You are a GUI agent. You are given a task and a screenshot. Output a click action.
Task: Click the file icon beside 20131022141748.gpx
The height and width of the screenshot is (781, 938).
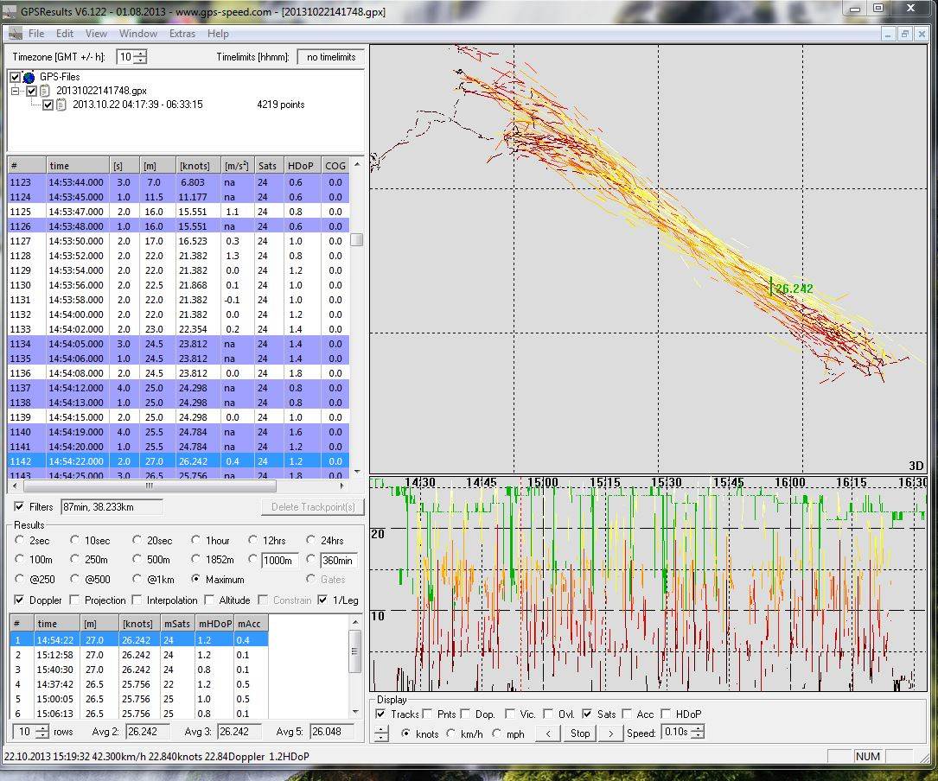43,90
